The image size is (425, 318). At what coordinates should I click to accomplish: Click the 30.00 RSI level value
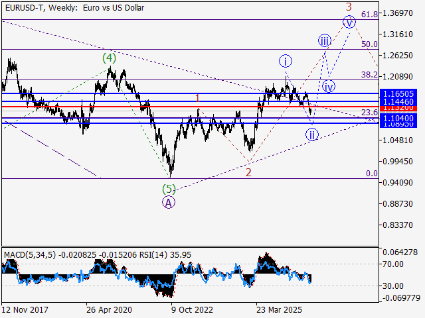393,286
